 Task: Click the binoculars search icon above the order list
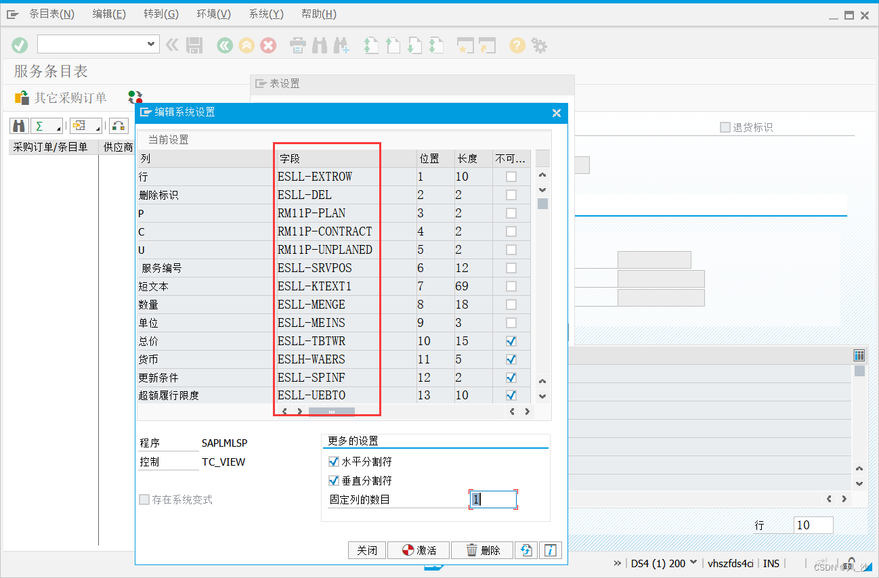(19, 126)
